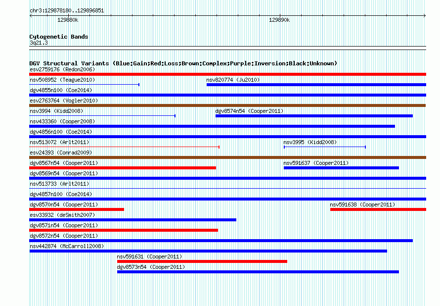
Task: Open nsv591637 (Cooper2011) variant label
Action: point(316,163)
